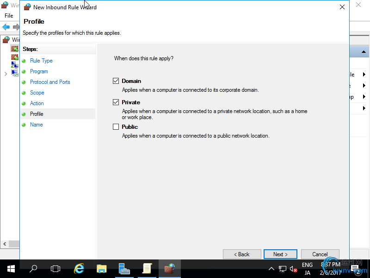Select the Profile step in sidebar
370x278 pixels.
coord(37,114)
